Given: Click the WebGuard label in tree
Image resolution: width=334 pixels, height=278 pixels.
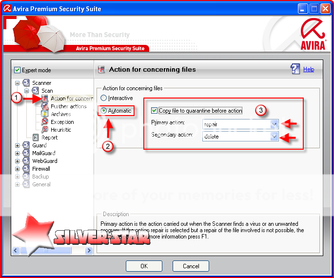Looking at the screenshot, I should tap(45, 161).
